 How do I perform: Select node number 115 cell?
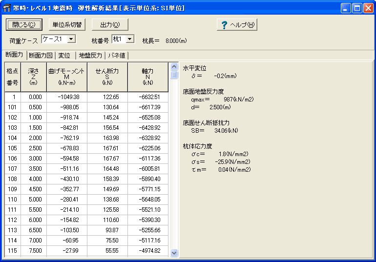13,251
